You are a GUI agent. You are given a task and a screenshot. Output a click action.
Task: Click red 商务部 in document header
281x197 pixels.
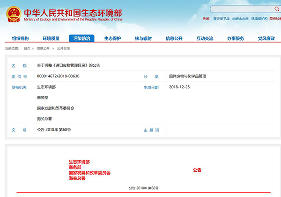point(75,167)
